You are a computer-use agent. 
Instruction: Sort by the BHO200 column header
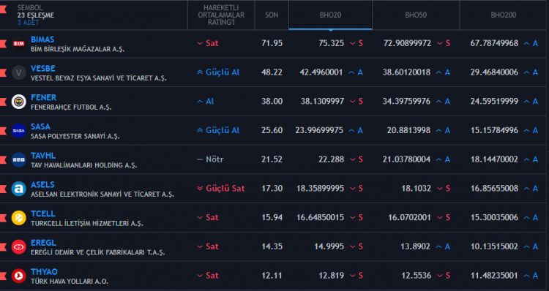[503, 15]
